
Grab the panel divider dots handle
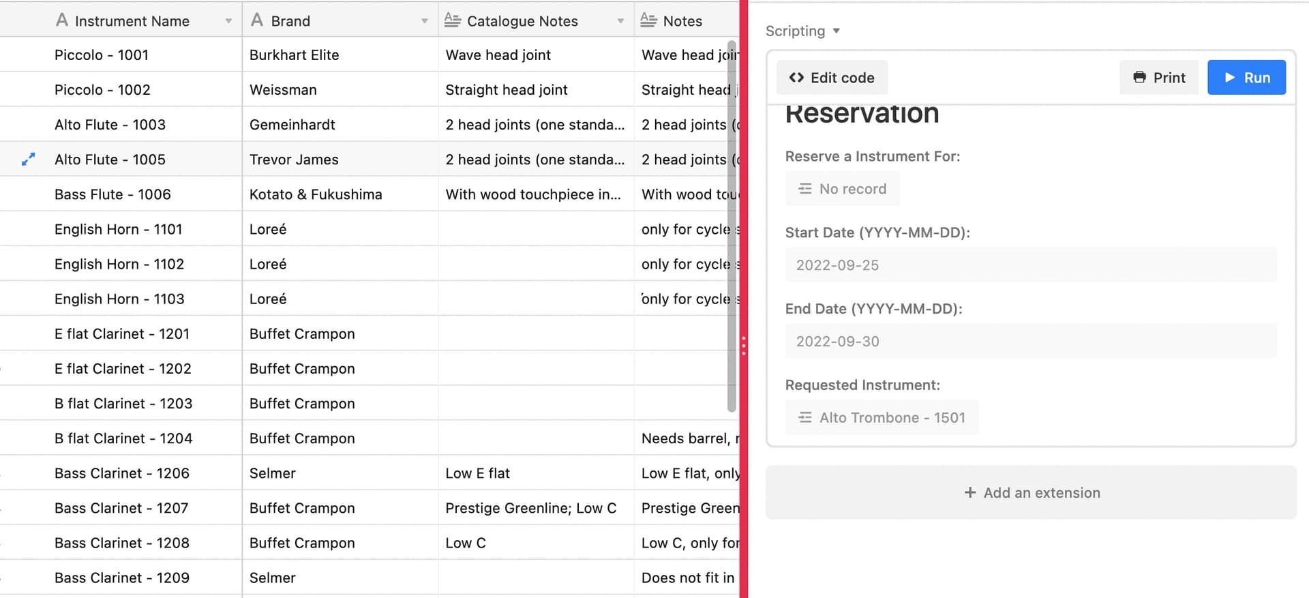pyautogui.click(x=743, y=346)
